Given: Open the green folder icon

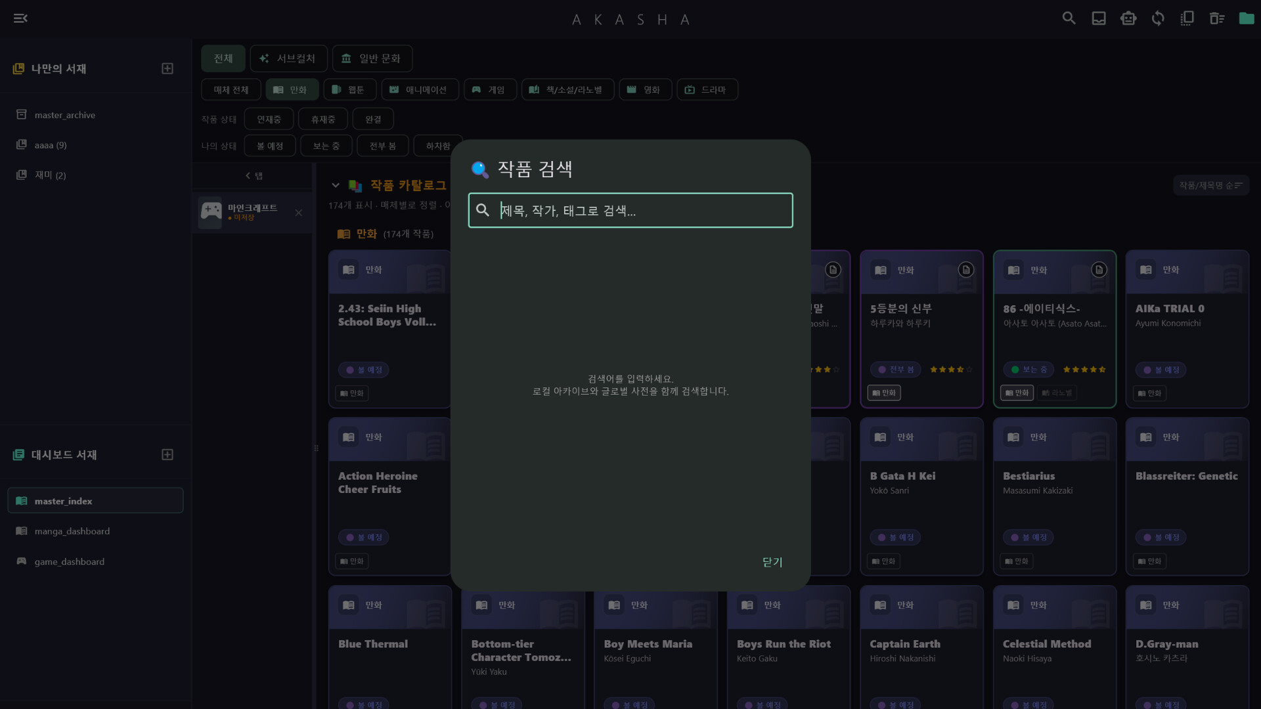Looking at the screenshot, I should pyautogui.click(x=1247, y=18).
